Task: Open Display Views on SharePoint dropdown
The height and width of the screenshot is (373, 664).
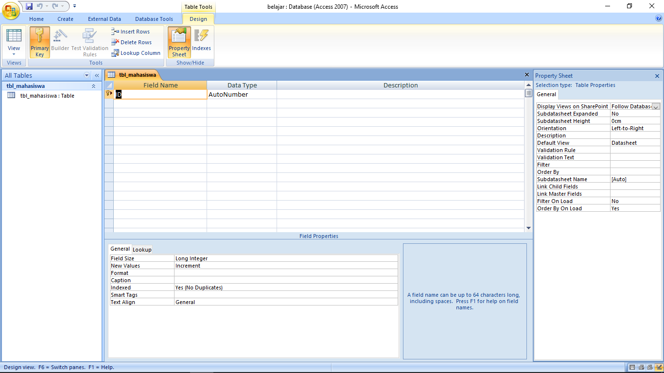Action: (x=656, y=106)
